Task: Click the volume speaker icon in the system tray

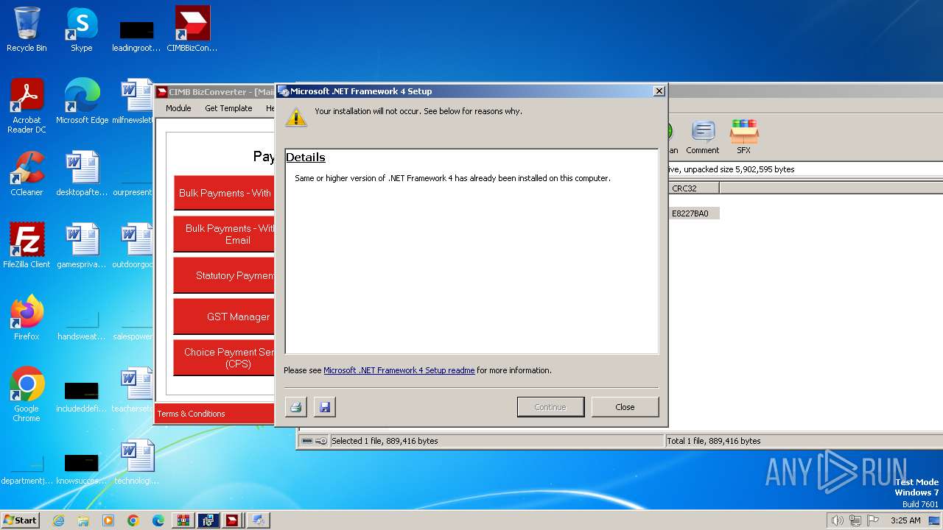Action: pos(838,520)
